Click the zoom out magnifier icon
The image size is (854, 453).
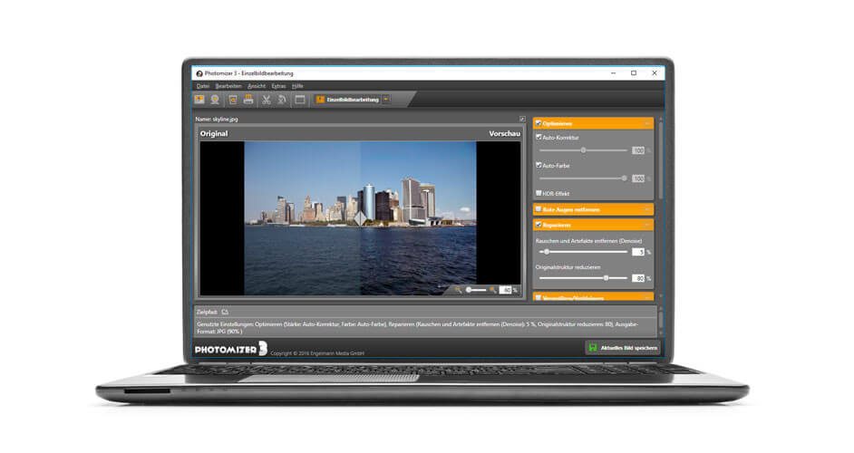[459, 290]
